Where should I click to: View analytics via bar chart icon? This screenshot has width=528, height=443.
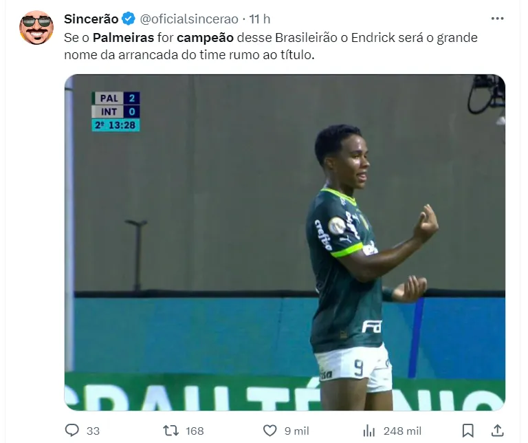coord(368,431)
